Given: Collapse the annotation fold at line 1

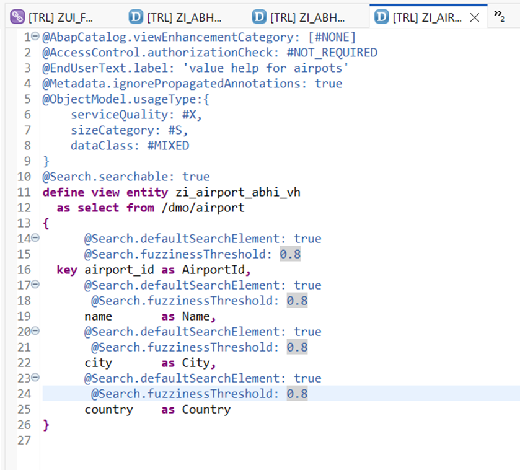Looking at the screenshot, I should 35,37.
